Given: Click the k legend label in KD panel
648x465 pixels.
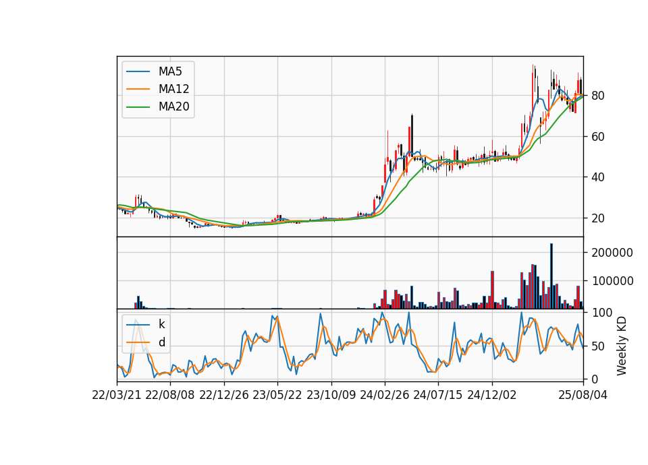Looking at the screenshot, I should click(x=161, y=324).
